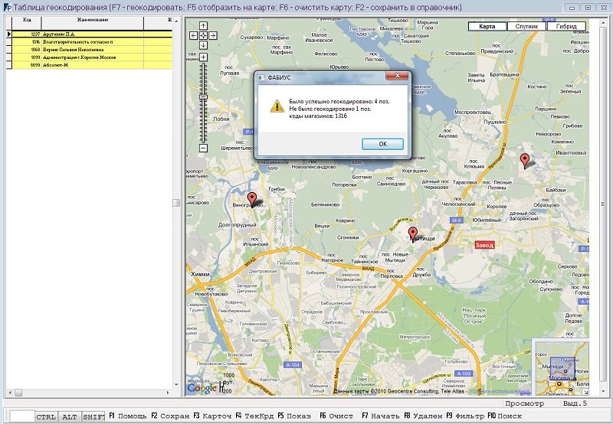Minimize the geocoding table window
613x424 pixels.
pyautogui.click(x=572, y=8)
